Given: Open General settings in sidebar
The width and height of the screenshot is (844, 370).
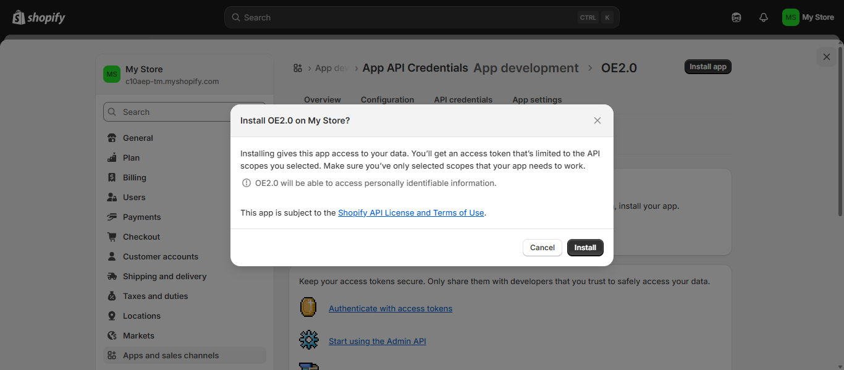Looking at the screenshot, I should (137, 138).
